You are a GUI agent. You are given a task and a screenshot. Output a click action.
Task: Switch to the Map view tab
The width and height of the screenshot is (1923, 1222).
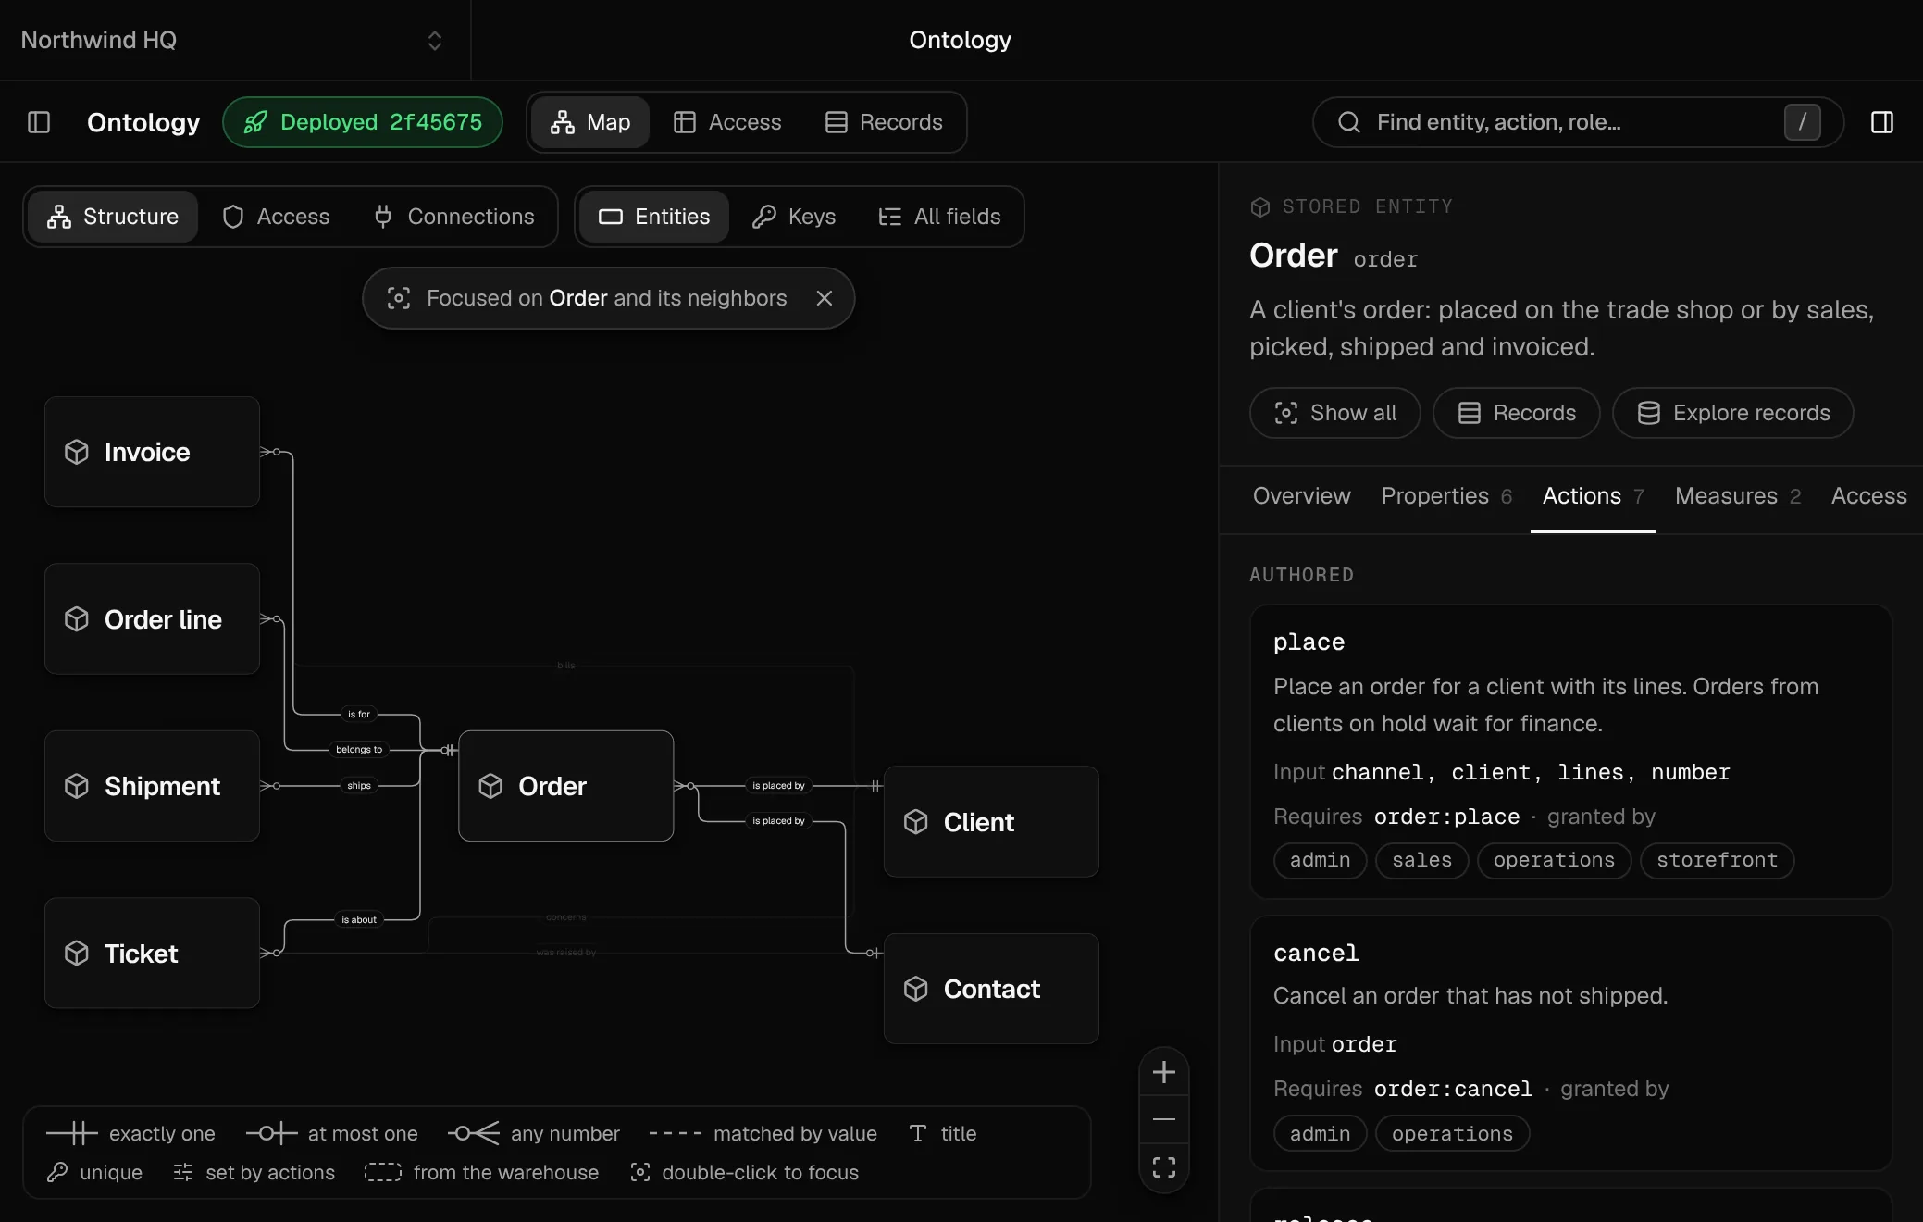(x=590, y=122)
